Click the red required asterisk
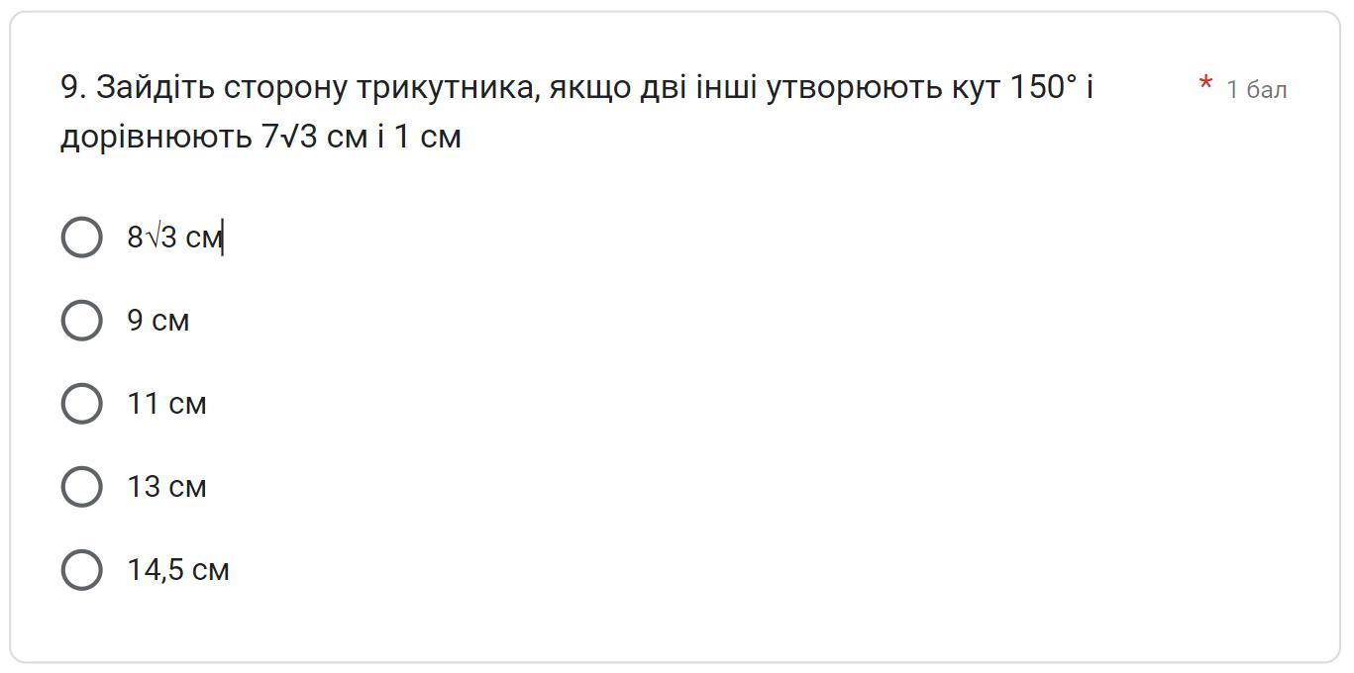Screen dimensions: 1354x673 tap(1205, 85)
